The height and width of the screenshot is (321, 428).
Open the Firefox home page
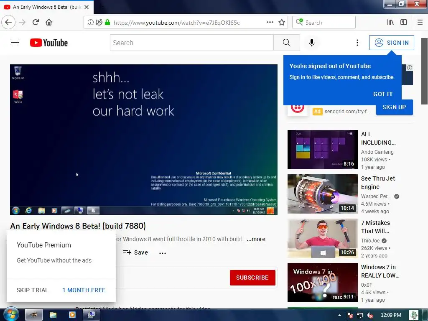pyautogui.click(x=49, y=22)
